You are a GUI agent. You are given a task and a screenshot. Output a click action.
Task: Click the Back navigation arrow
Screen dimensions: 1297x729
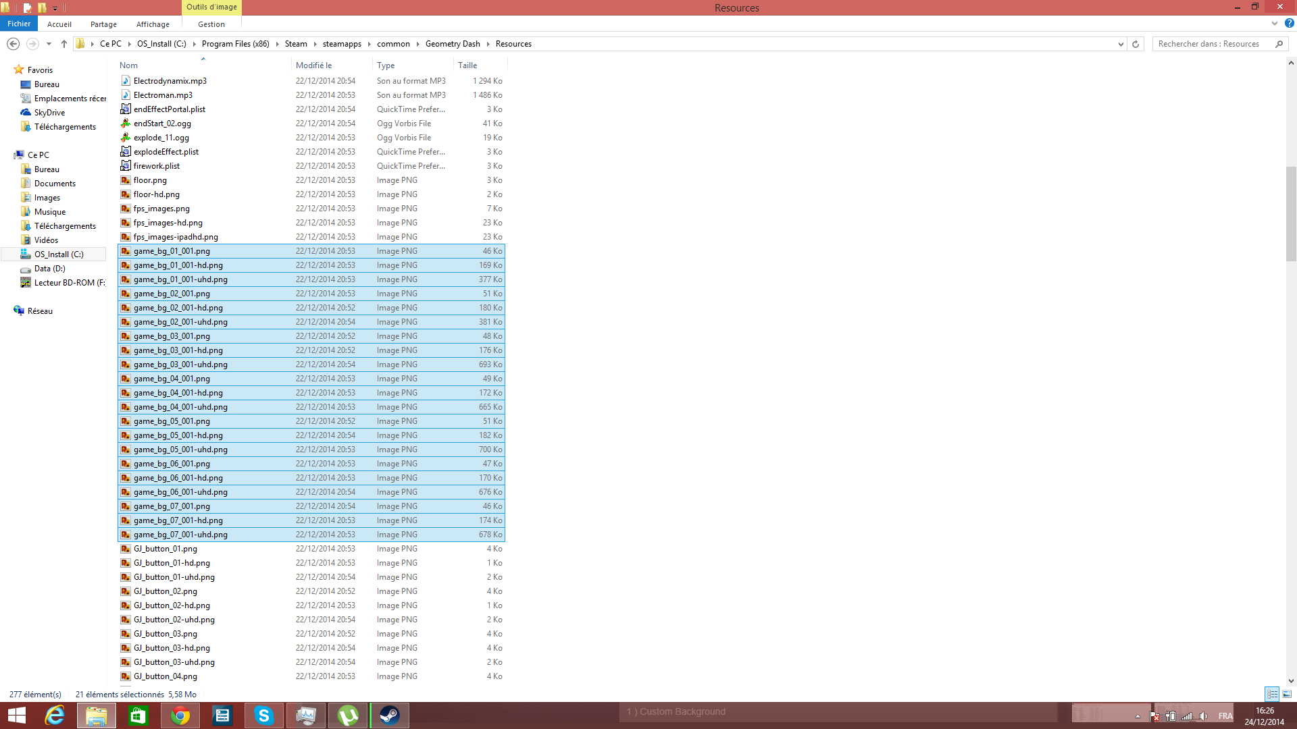point(13,44)
